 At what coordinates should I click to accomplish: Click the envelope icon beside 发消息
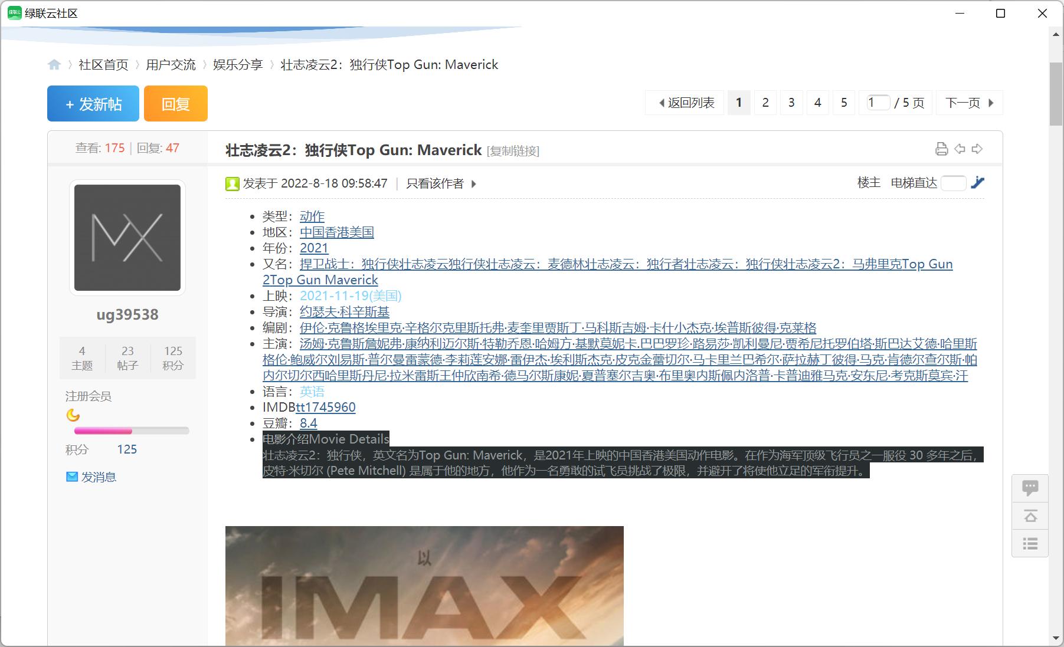click(71, 476)
